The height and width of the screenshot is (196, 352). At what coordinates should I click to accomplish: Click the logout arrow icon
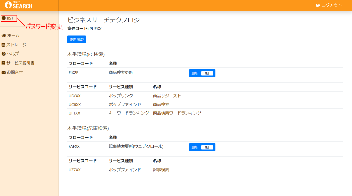click(x=318, y=5)
